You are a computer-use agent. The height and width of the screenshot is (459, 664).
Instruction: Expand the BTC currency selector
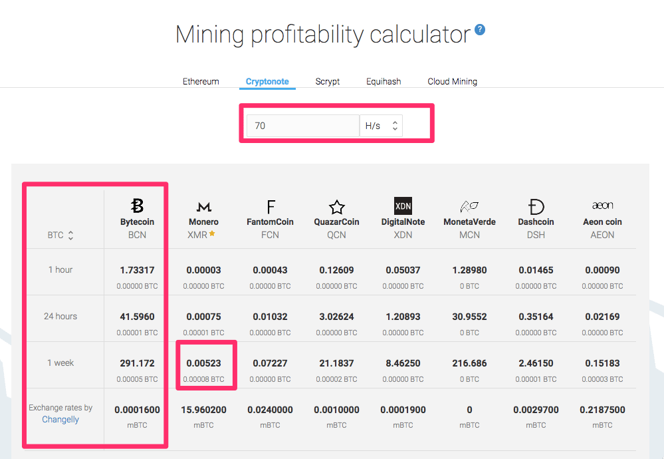coord(60,235)
